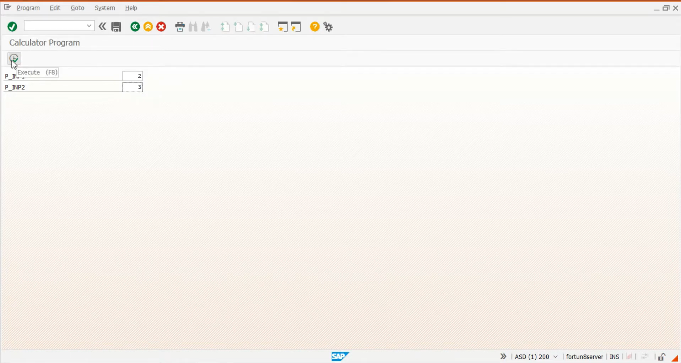This screenshot has width=681, height=363.
Task: Click the First Page icon
Action: [x=225, y=27]
